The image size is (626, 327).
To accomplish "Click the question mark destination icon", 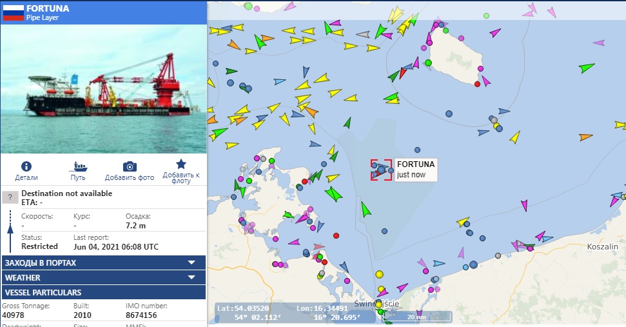I will (x=10, y=197).
